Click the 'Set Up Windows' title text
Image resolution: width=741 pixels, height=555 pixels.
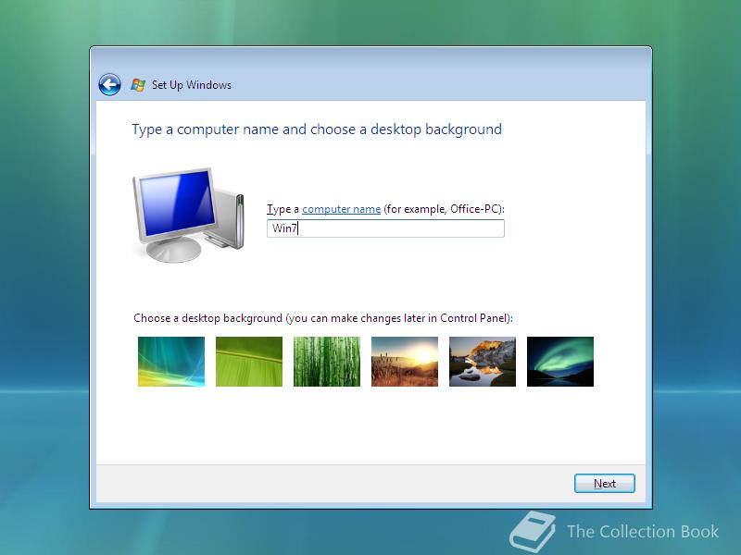[192, 85]
